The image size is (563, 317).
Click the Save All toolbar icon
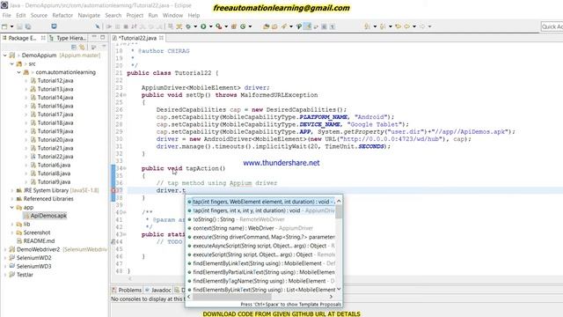(27, 26)
